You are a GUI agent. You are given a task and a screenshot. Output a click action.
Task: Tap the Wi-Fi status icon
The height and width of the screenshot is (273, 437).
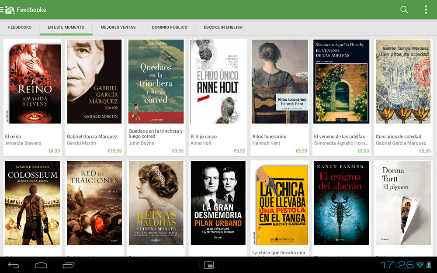click(420, 265)
